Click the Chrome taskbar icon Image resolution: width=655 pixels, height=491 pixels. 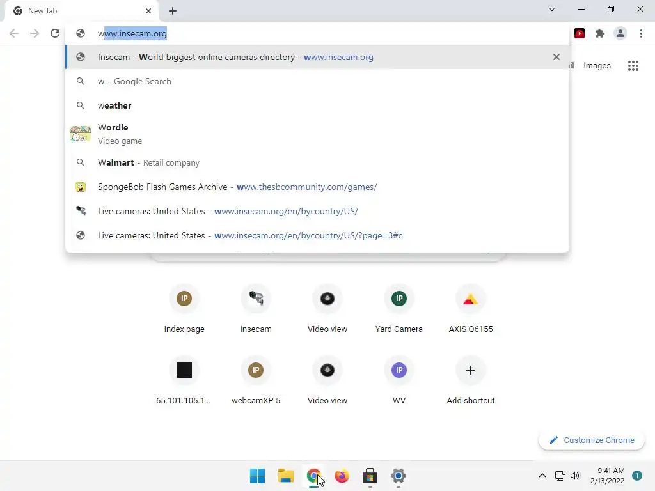(313, 476)
